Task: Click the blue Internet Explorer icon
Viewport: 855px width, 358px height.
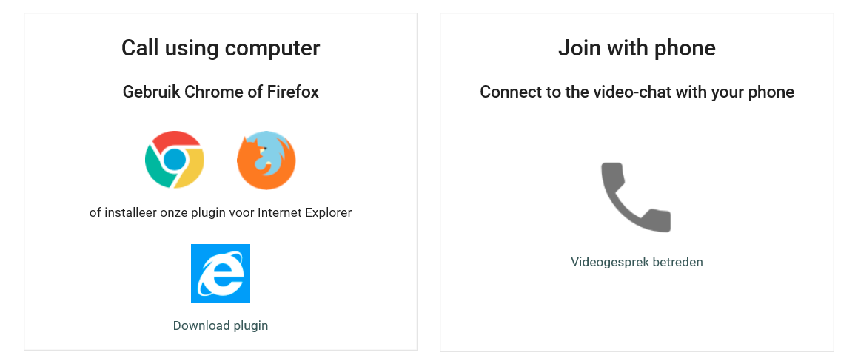Action: click(221, 274)
